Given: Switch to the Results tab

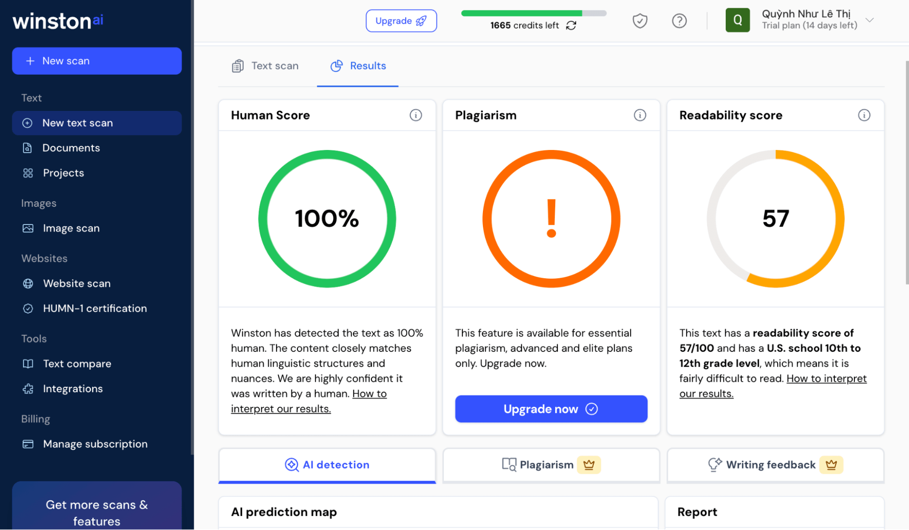Looking at the screenshot, I should click(x=358, y=66).
